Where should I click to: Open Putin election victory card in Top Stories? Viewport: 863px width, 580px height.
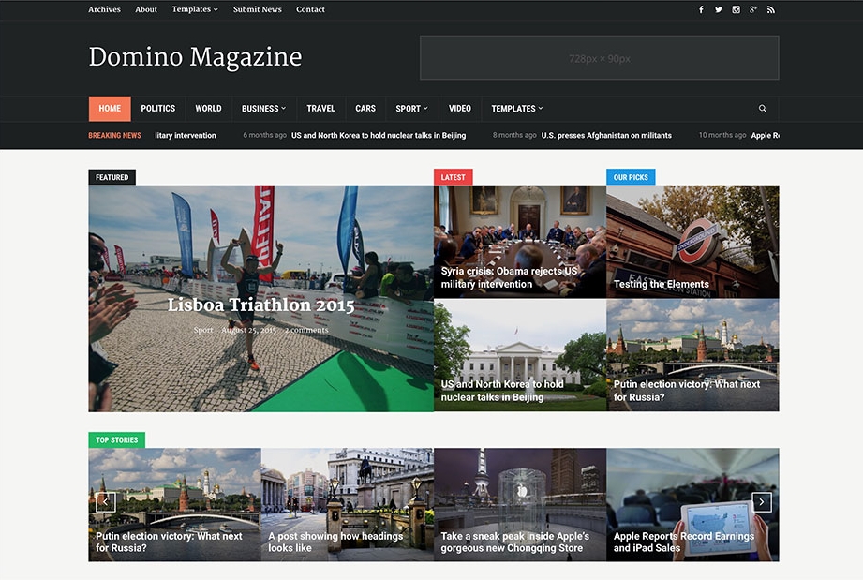(x=174, y=505)
